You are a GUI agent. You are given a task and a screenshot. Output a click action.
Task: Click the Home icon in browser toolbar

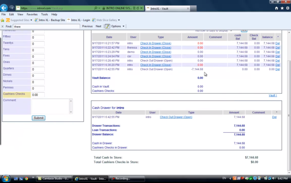click(276, 8)
